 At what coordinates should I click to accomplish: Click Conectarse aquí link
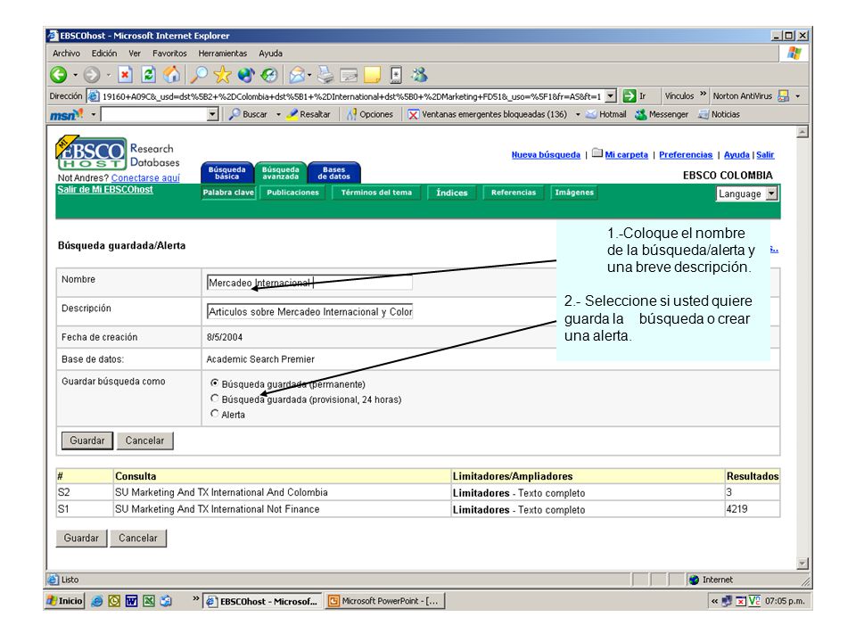[x=145, y=177]
